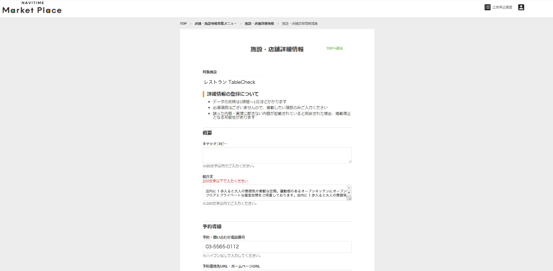The image size is (553, 271).
Task: Select 施設・店舗詳細情報 breadcrumb link
Action: [259, 23]
